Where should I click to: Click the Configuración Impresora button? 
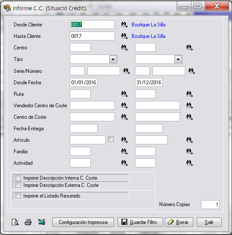tap(83, 222)
